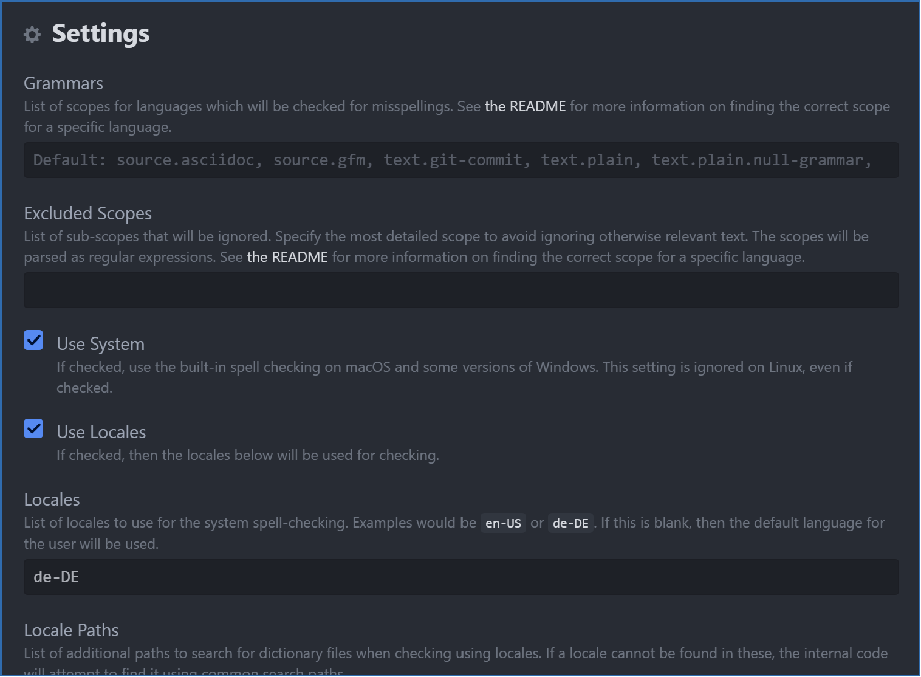The height and width of the screenshot is (677, 921).
Task: Focus the Grammars scopes input field
Action: pyautogui.click(x=460, y=160)
